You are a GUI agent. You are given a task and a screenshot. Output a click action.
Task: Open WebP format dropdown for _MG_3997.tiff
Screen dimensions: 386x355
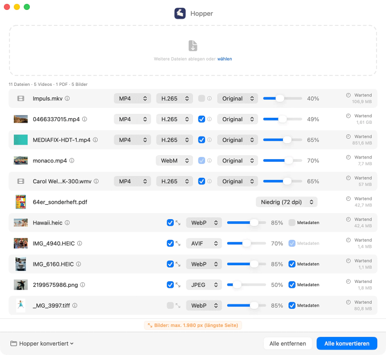tap(204, 305)
